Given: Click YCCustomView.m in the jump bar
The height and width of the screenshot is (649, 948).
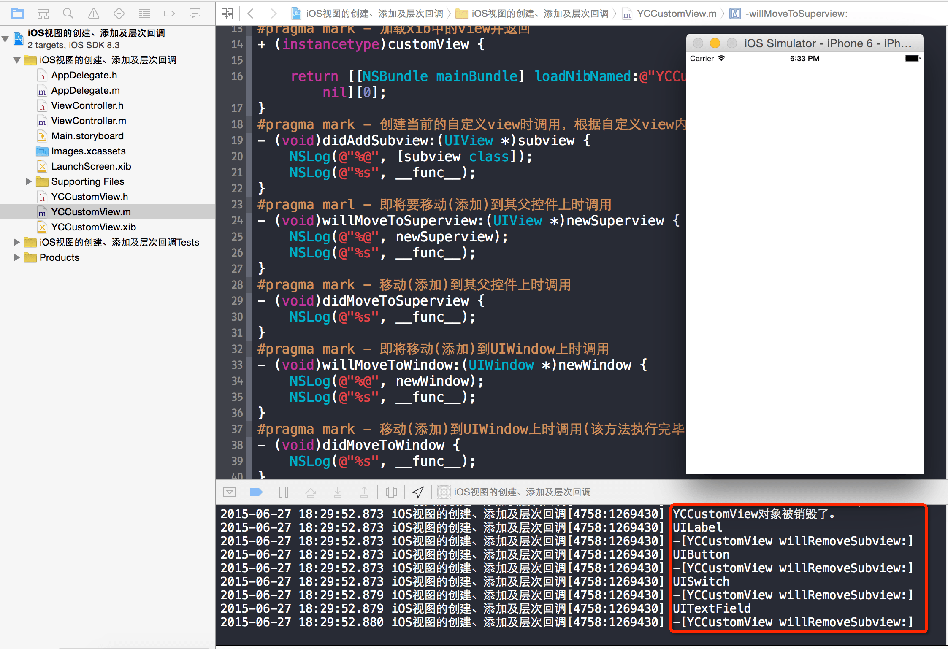Looking at the screenshot, I should (x=676, y=14).
